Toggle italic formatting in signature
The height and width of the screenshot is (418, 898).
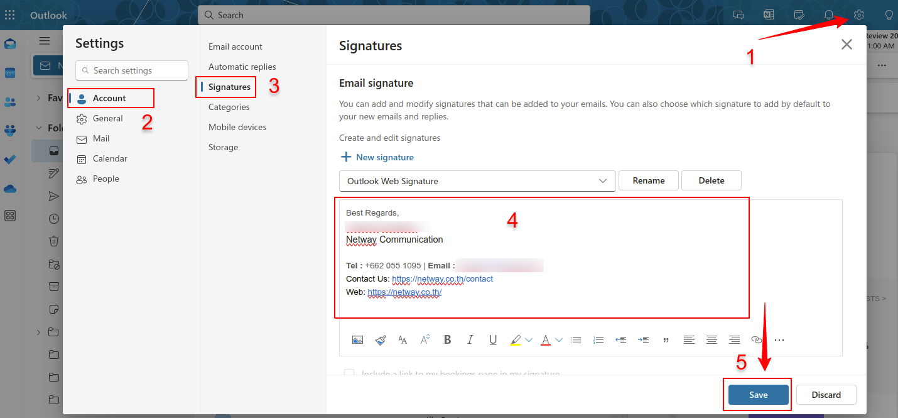coord(470,340)
